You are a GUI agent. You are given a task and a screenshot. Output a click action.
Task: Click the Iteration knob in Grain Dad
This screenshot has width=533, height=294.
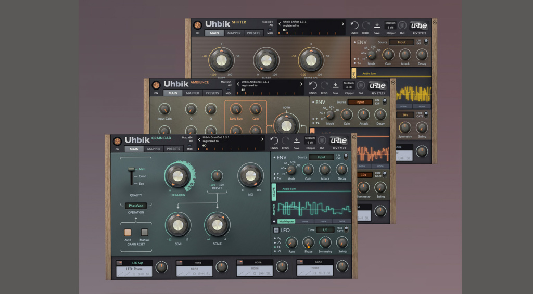click(x=177, y=176)
